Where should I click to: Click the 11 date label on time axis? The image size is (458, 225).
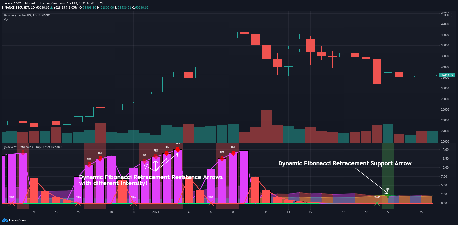pyautogui.click(x=266, y=212)
